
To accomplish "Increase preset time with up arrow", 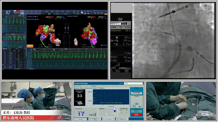I will pos(140,106).
